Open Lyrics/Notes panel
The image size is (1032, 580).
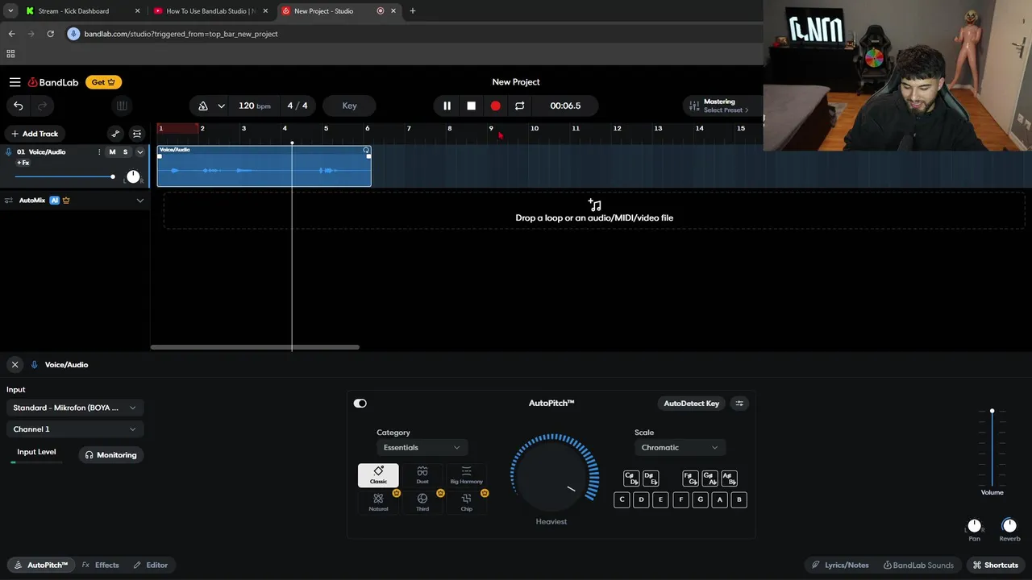point(840,565)
